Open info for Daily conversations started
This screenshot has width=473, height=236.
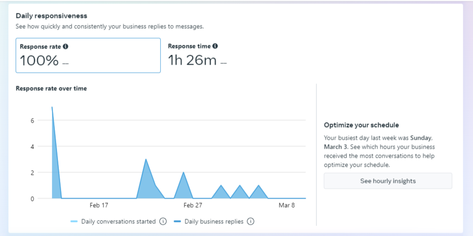[x=163, y=222]
